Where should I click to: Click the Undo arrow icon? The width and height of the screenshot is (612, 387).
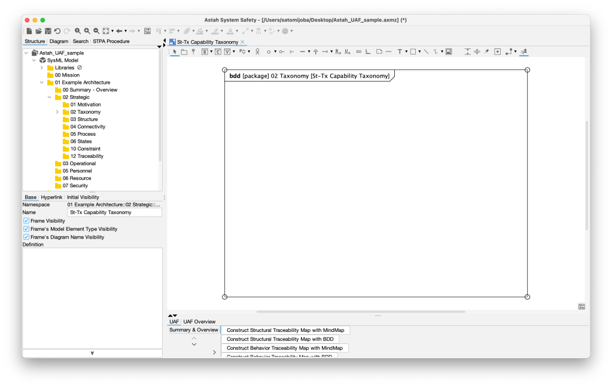coord(57,31)
